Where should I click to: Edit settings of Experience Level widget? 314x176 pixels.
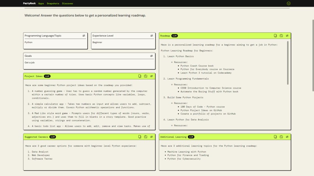tap(152, 36)
